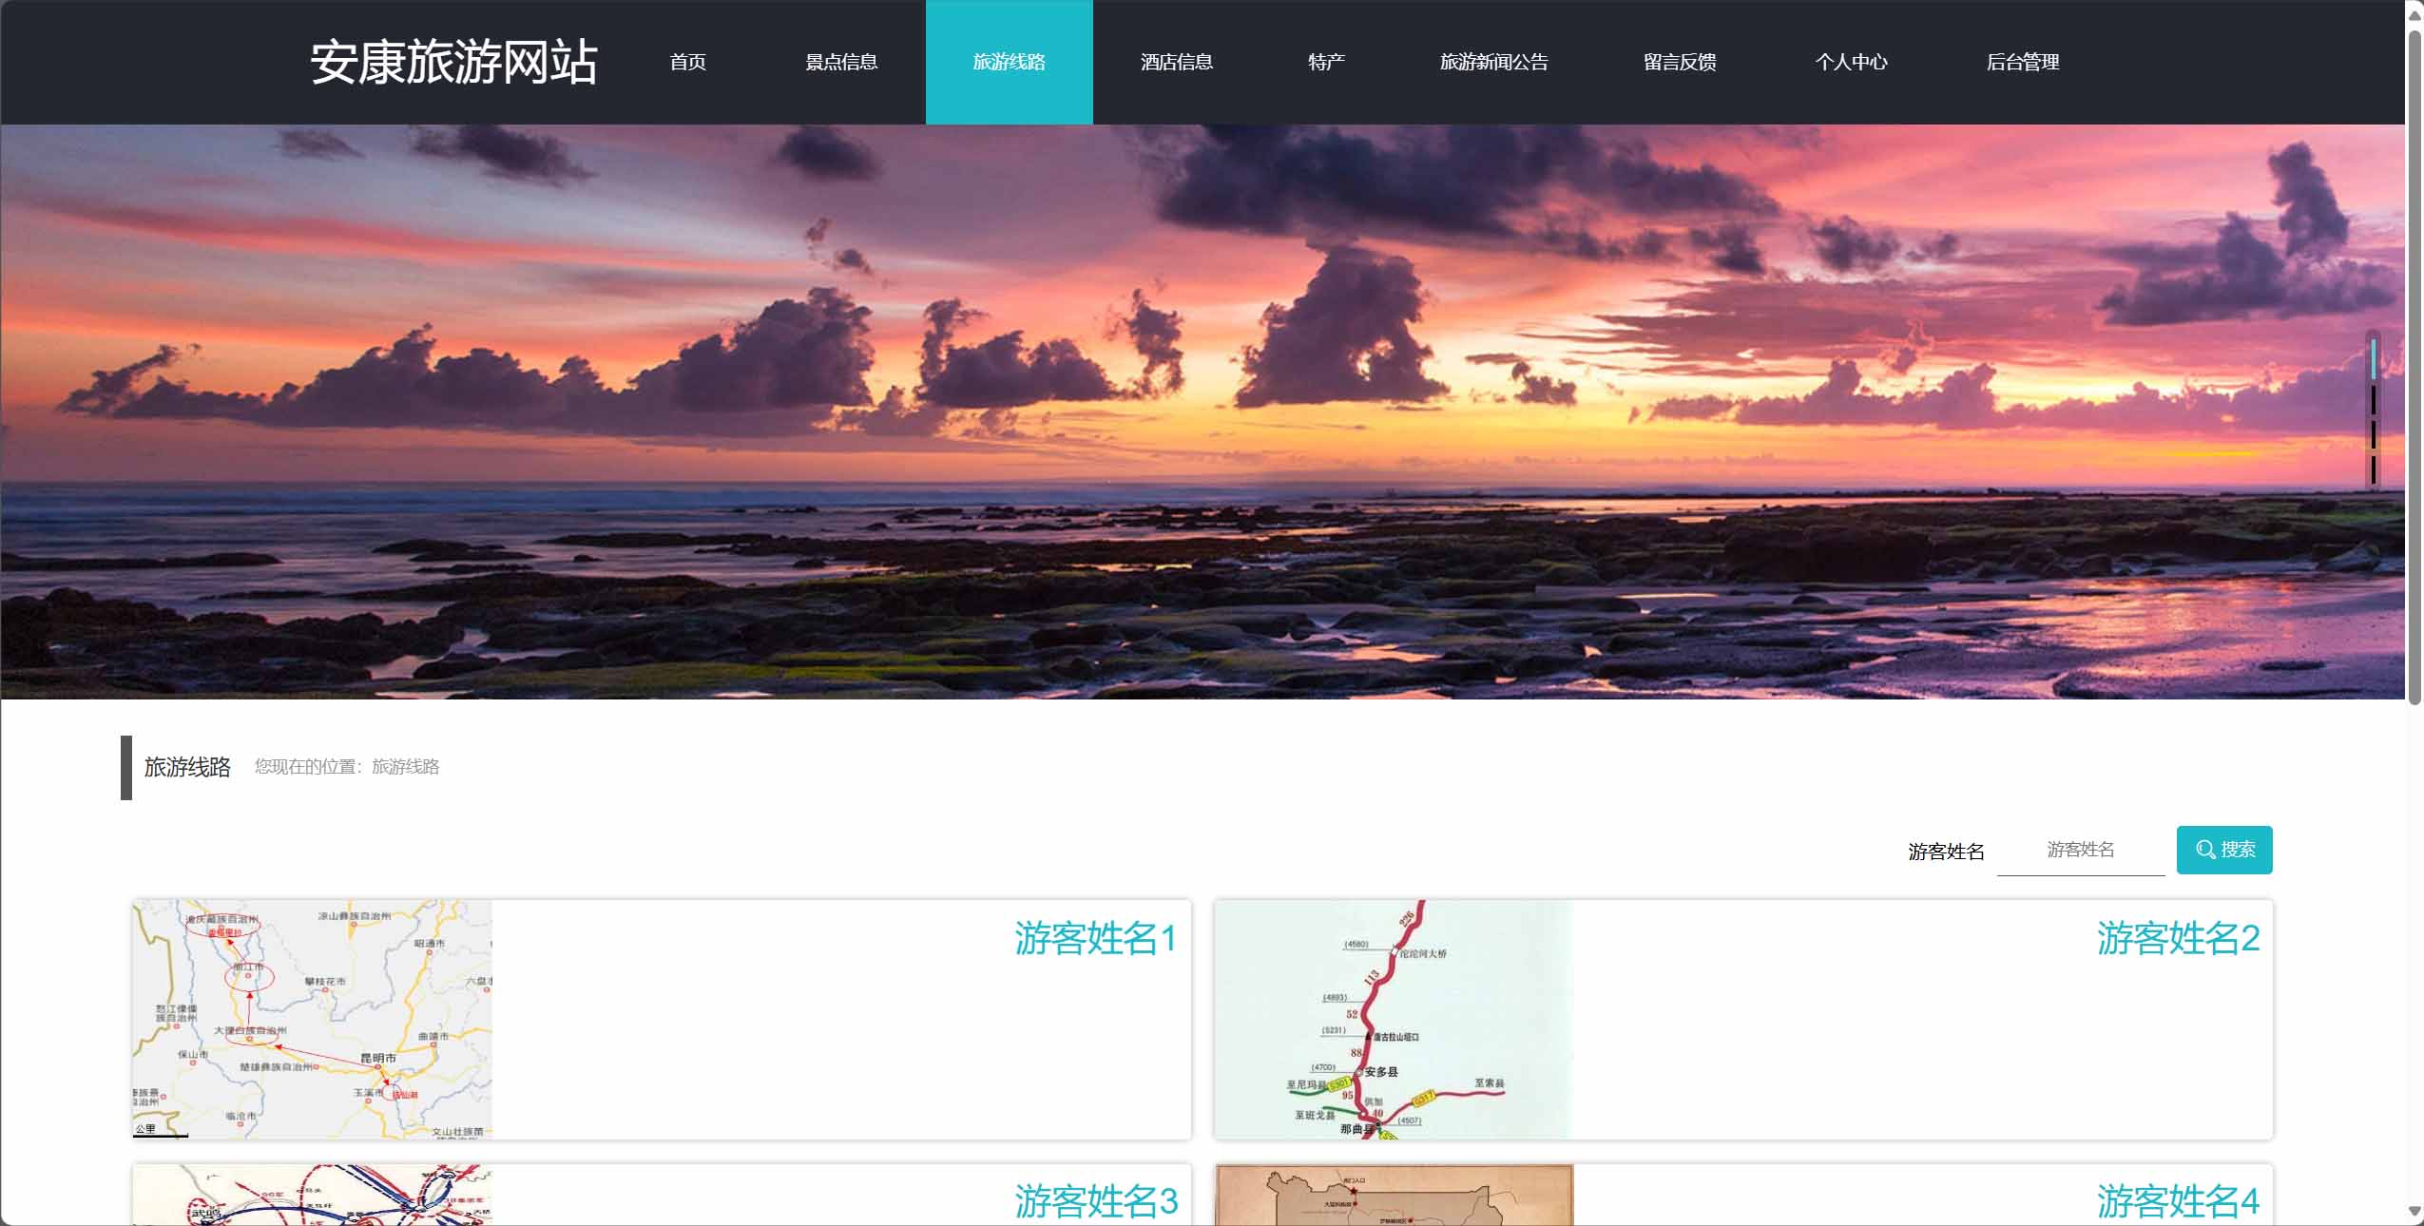Image resolution: width=2424 pixels, height=1226 pixels.
Task: Go to 留言反馈 page
Action: pyautogui.click(x=1680, y=63)
